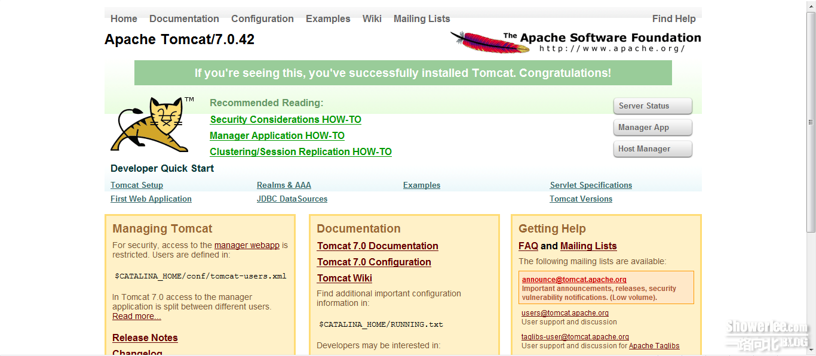
Task: Select the Home menu item
Action: pos(123,18)
